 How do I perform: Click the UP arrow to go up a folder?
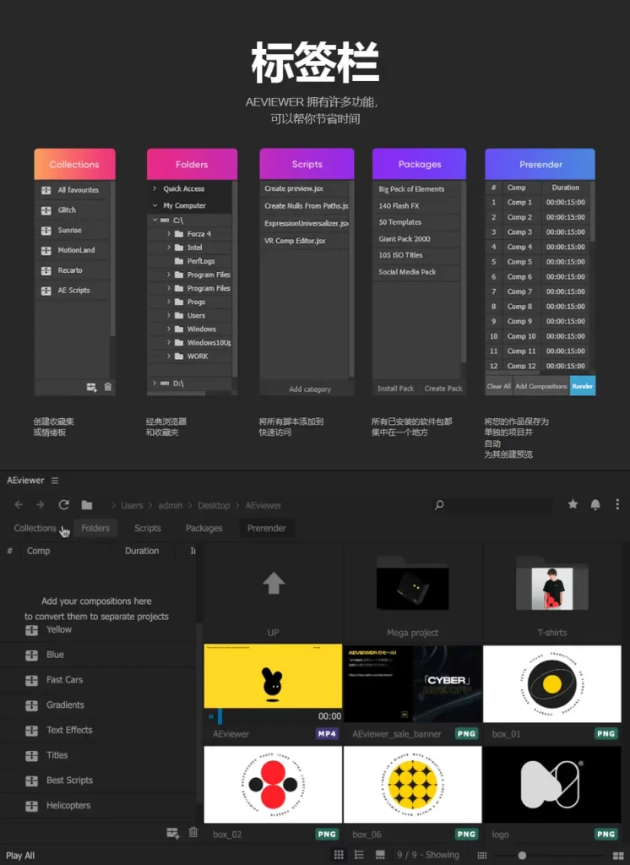coord(274,583)
